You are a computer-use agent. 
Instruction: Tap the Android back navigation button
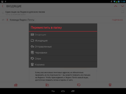point(53,91)
